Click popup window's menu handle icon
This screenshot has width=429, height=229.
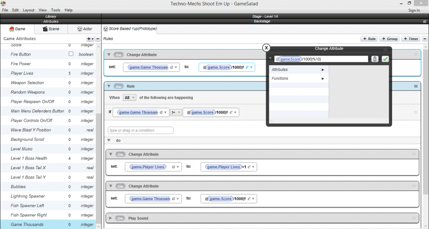pyautogui.click(x=385, y=49)
